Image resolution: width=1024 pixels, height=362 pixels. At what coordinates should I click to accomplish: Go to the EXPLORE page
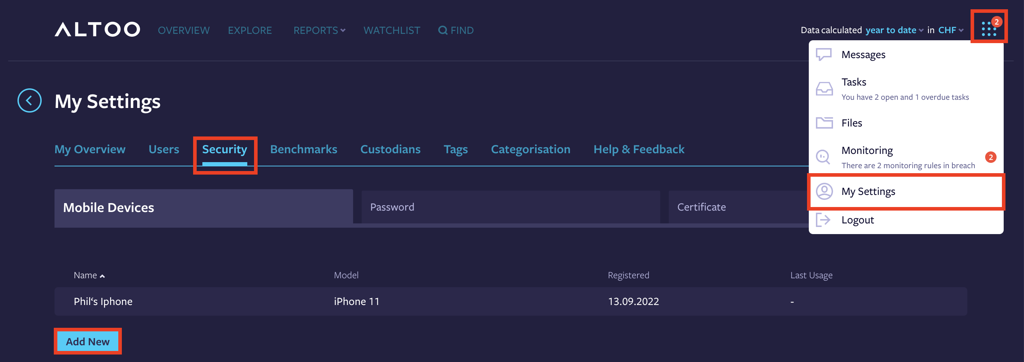point(250,30)
